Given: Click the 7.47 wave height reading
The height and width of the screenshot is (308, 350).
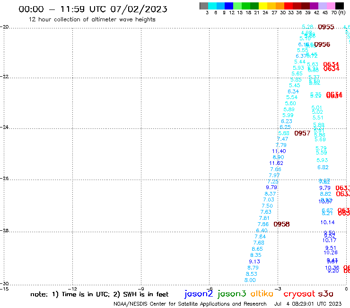Looking at the screenshot, I should point(282,139).
